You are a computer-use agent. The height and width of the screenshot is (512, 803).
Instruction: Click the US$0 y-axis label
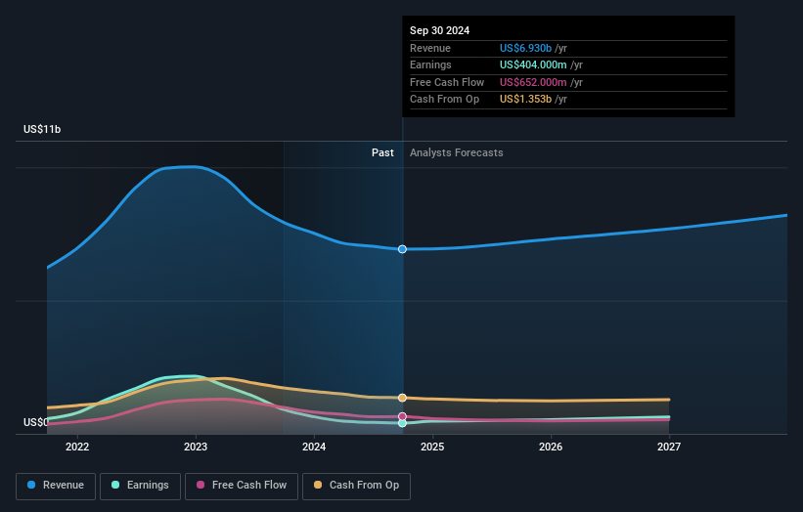pos(35,422)
